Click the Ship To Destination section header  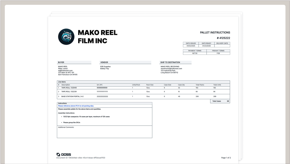pyautogui.click(x=170, y=62)
